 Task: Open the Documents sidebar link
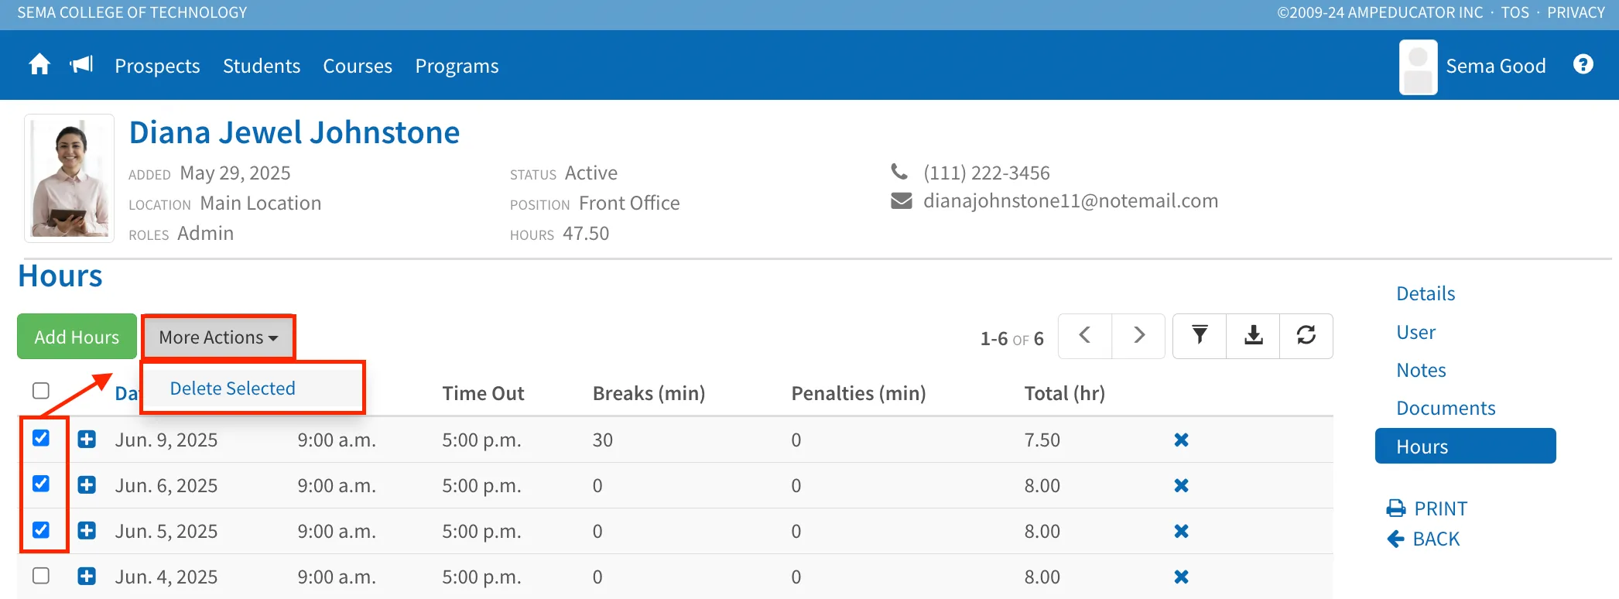click(1446, 409)
